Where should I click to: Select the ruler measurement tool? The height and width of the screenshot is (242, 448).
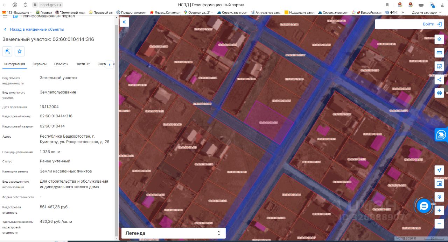coord(439,53)
